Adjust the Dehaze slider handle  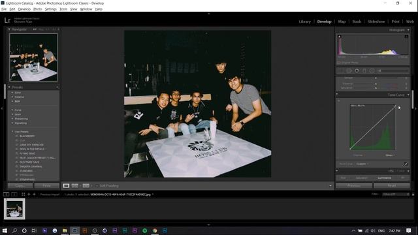[x=376, y=78]
